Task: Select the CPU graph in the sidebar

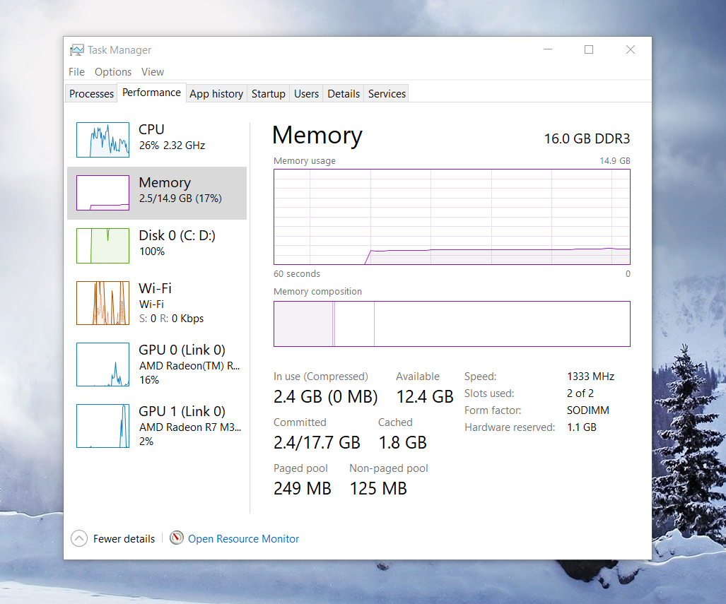Action: point(103,139)
